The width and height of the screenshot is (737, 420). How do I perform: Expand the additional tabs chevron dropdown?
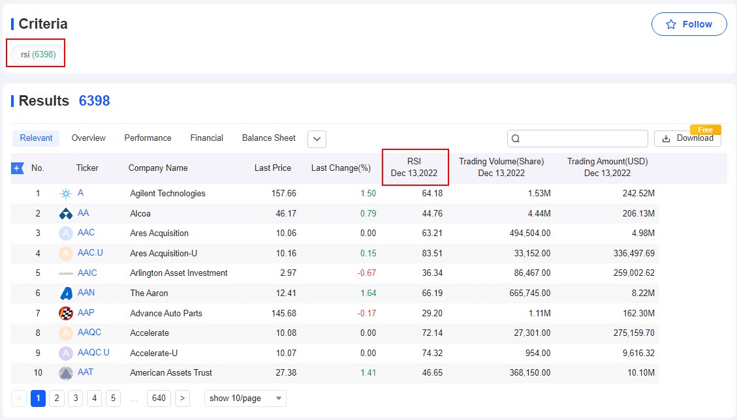(317, 139)
